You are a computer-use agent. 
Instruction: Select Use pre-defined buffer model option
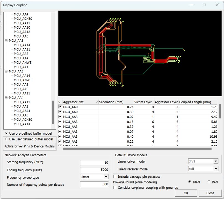tap(6, 133)
